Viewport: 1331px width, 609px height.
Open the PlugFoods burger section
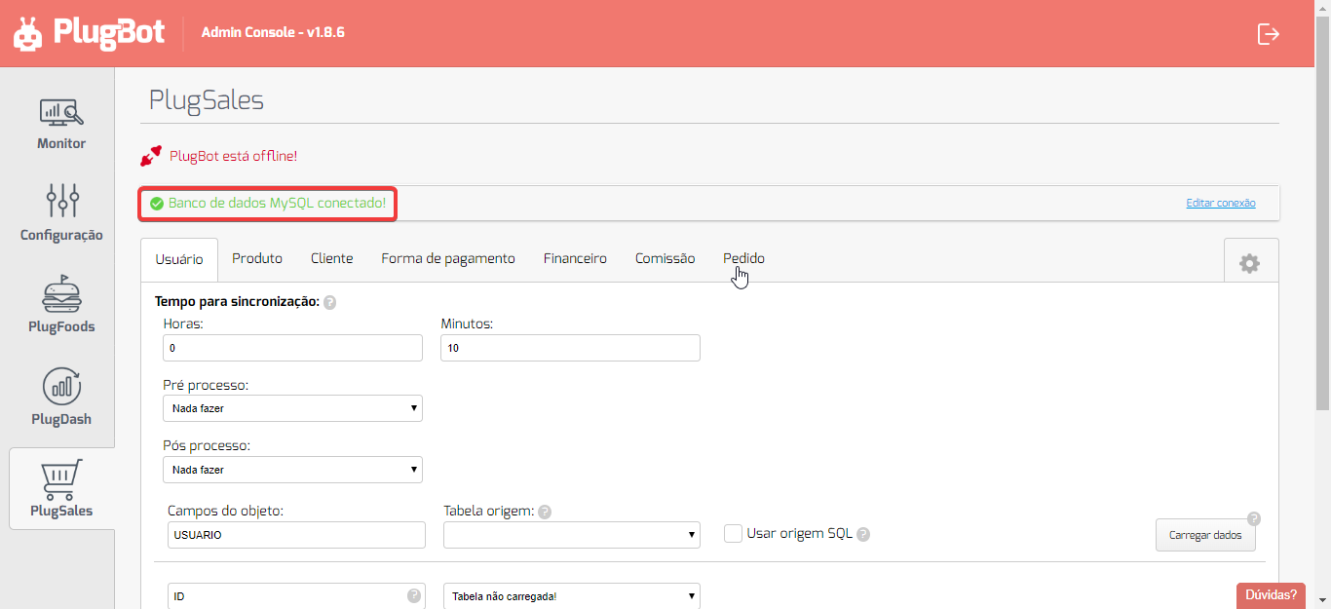pos(61,304)
